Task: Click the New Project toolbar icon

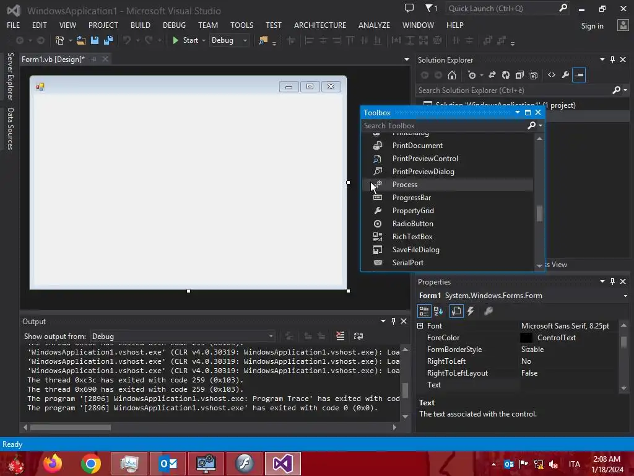Action: click(x=59, y=40)
